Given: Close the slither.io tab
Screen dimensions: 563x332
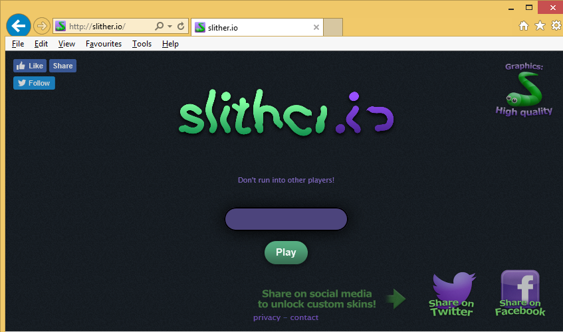Looking at the screenshot, I should (x=316, y=27).
